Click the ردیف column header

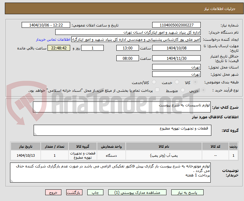tap(233, 146)
